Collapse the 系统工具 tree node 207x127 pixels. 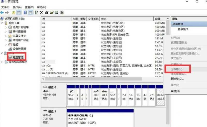click(x=2, y=23)
